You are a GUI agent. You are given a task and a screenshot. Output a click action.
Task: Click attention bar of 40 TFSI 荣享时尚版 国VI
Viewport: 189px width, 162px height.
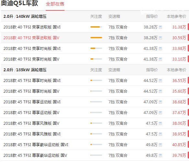pos(96,48)
